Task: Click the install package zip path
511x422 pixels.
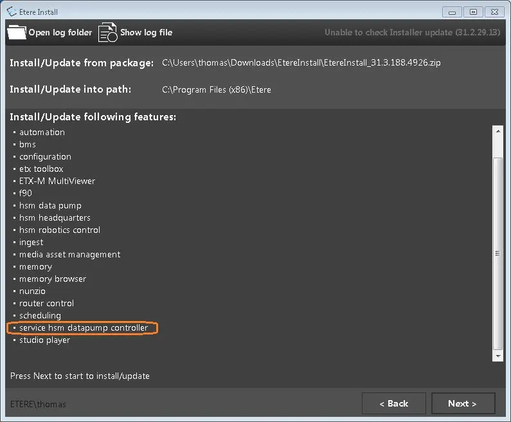Action: (x=301, y=62)
